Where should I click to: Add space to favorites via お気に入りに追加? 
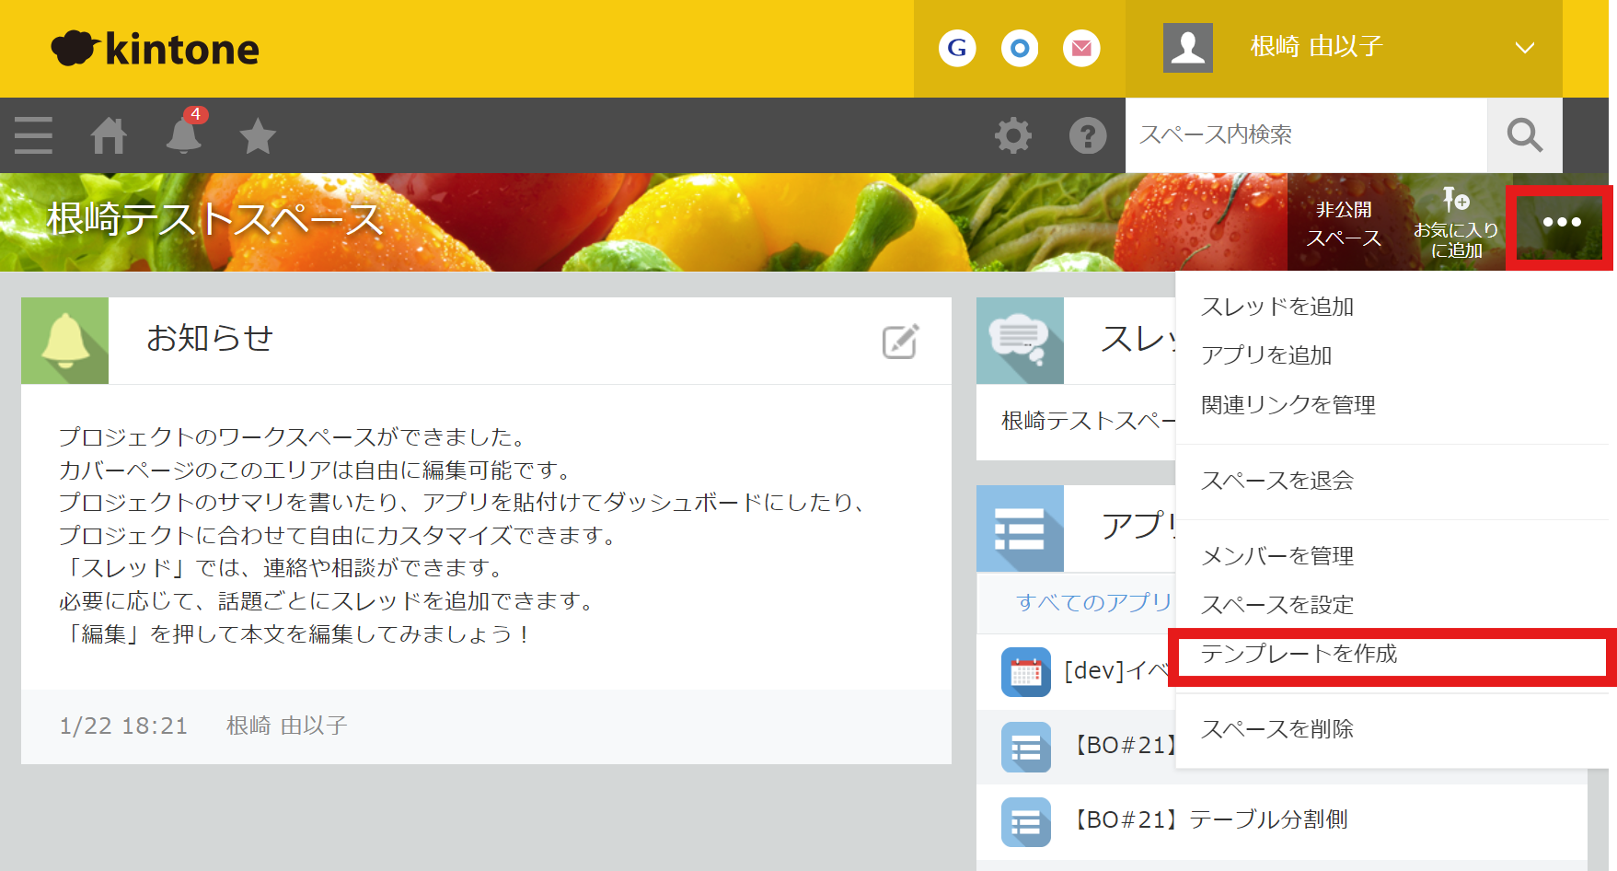pyautogui.click(x=1457, y=225)
